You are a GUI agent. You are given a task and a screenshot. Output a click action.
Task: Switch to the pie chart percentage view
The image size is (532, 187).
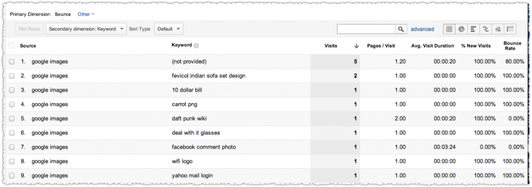pyautogui.click(x=461, y=29)
